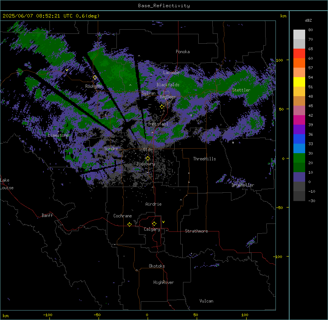The height and width of the screenshot is (320, 328).
Task: Click the yellow diamond marker near Cochrane
Action: 129,224
